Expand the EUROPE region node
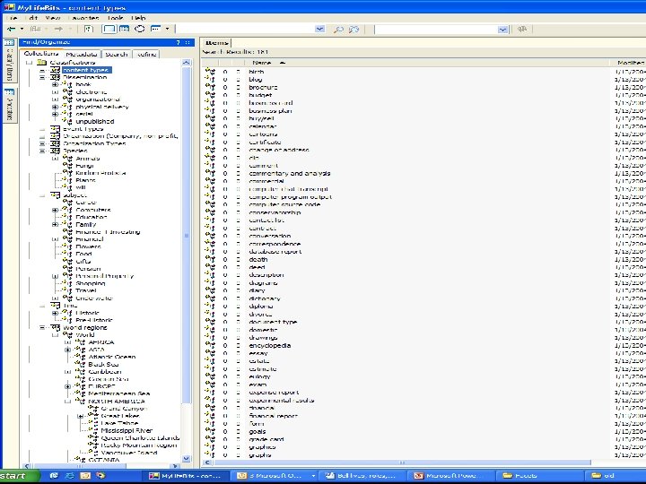This screenshot has height=484, width=646. pyautogui.click(x=67, y=386)
